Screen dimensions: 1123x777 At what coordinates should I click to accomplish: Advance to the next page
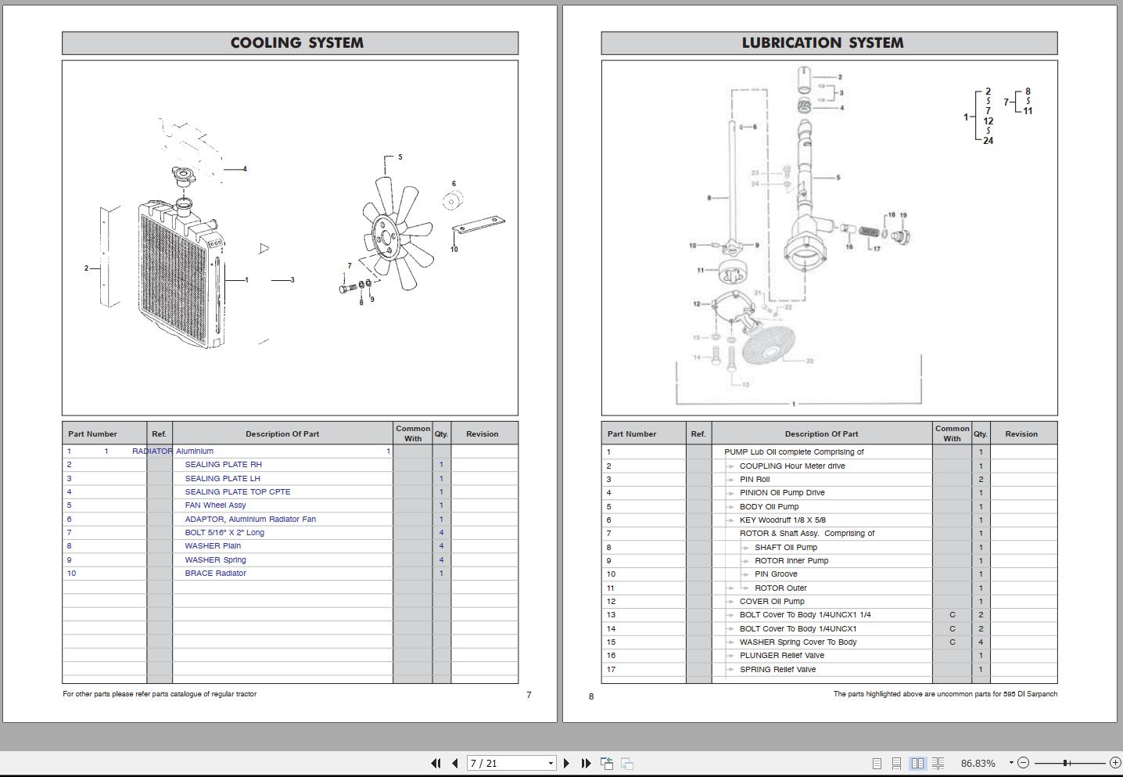coord(566,763)
